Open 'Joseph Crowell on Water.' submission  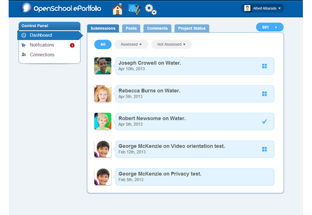tap(195, 66)
